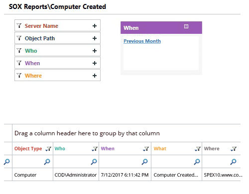The width and height of the screenshot is (249, 194).
Task: Open the What column filter icon
Action: coord(198,149)
